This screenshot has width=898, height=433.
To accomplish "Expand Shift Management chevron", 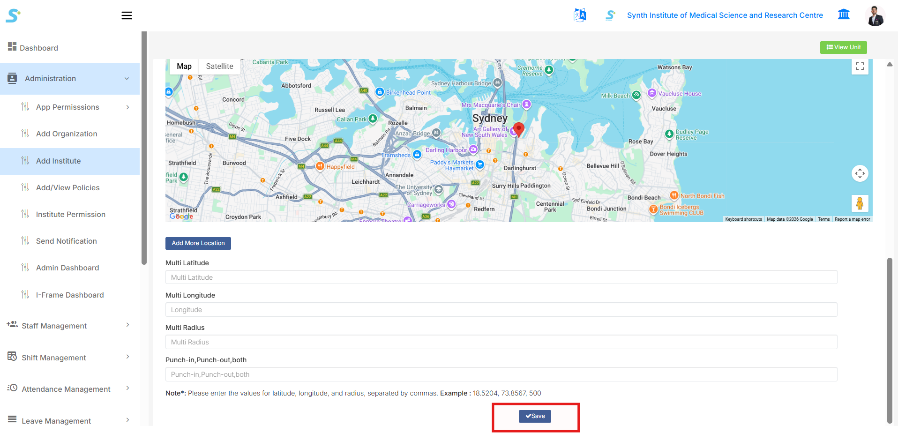I will coord(127,357).
